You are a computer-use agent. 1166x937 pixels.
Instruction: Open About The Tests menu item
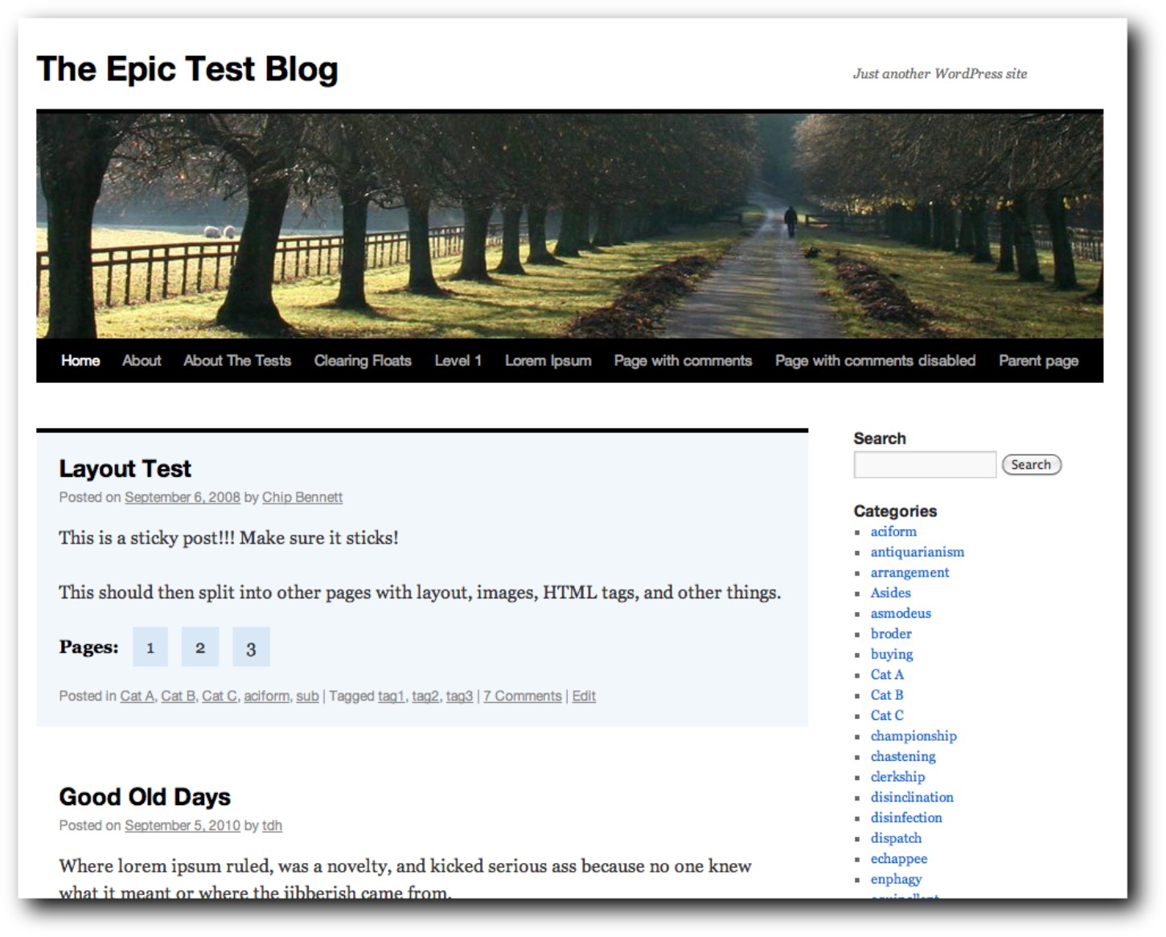[x=237, y=360]
